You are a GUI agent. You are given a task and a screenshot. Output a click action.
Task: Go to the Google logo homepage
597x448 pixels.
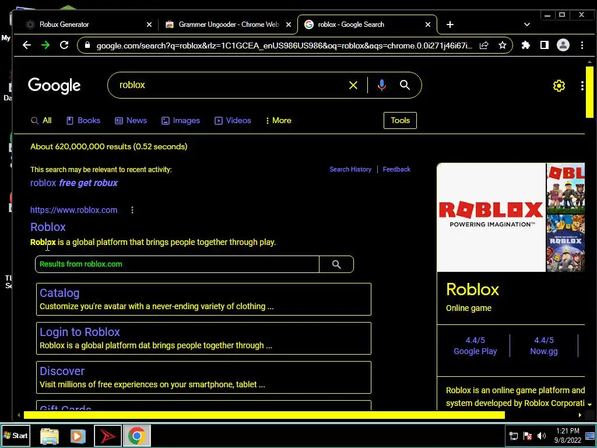54,86
